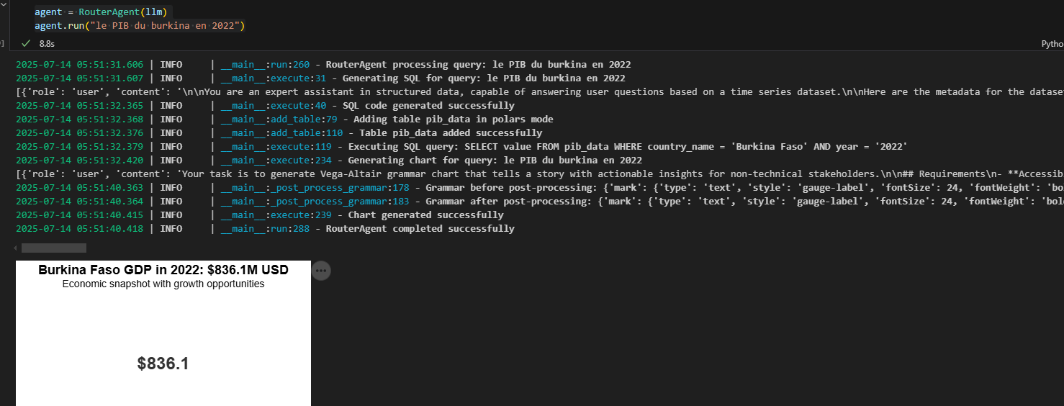Click the Chart generated successfully log message
This screenshot has height=406, width=1064.
[425, 215]
